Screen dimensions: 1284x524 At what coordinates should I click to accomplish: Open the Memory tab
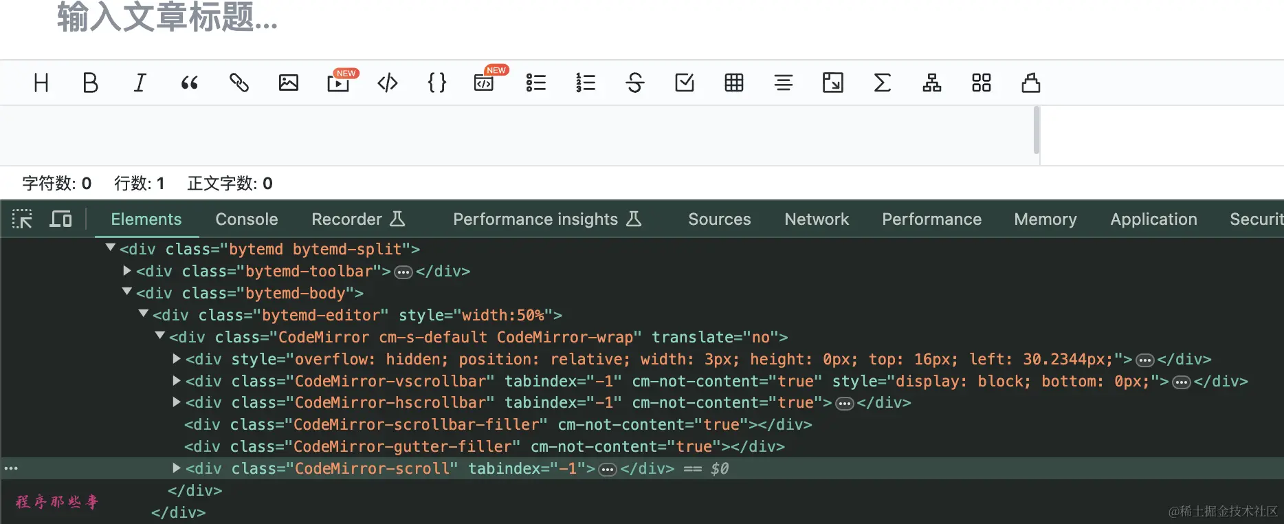point(1045,219)
